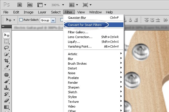Select the Eraser tool

pos(6,101)
